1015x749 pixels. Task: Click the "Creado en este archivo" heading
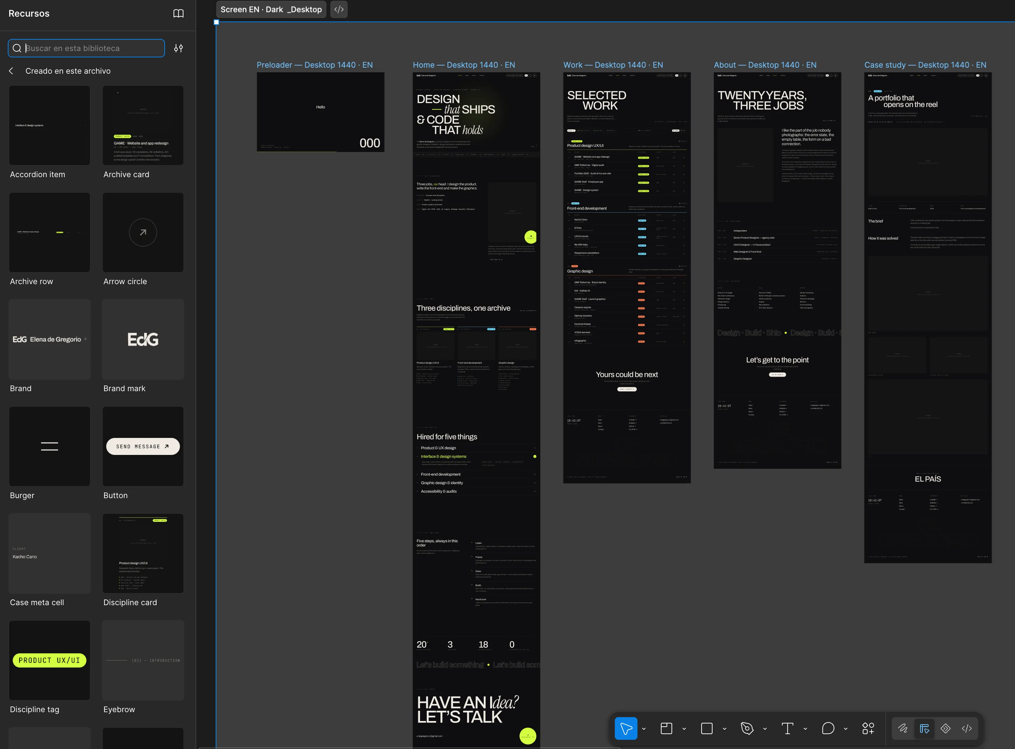point(68,71)
